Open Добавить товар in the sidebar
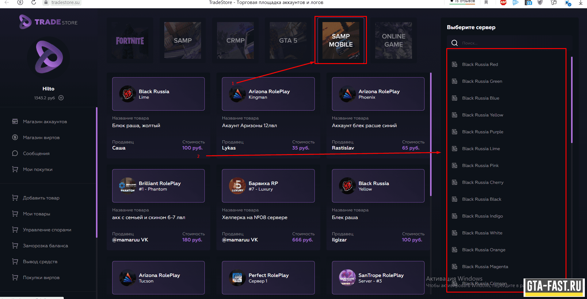Viewport: 587px width, 299px height. pos(41,198)
